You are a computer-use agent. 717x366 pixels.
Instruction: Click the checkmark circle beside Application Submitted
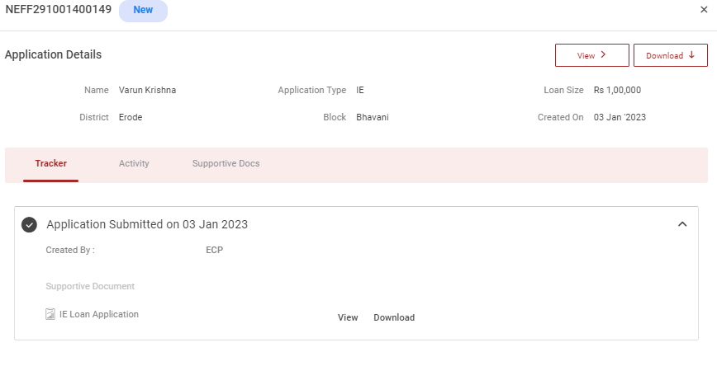coord(29,224)
